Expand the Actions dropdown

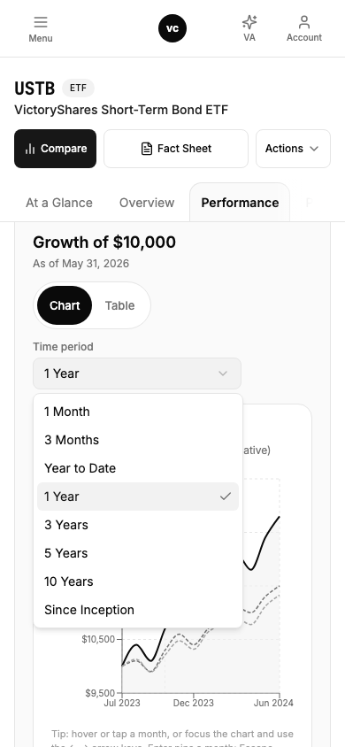293,149
